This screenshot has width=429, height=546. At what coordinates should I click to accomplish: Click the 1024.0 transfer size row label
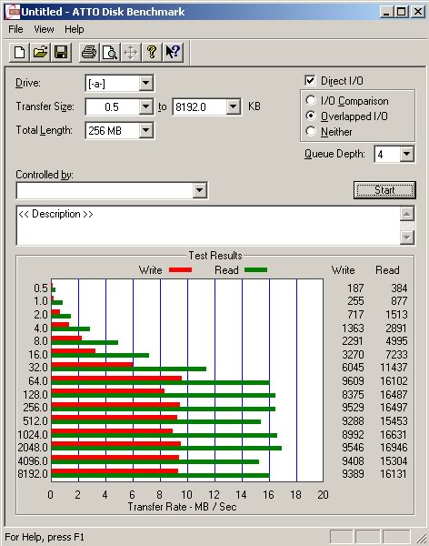click(x=33, y=435)
